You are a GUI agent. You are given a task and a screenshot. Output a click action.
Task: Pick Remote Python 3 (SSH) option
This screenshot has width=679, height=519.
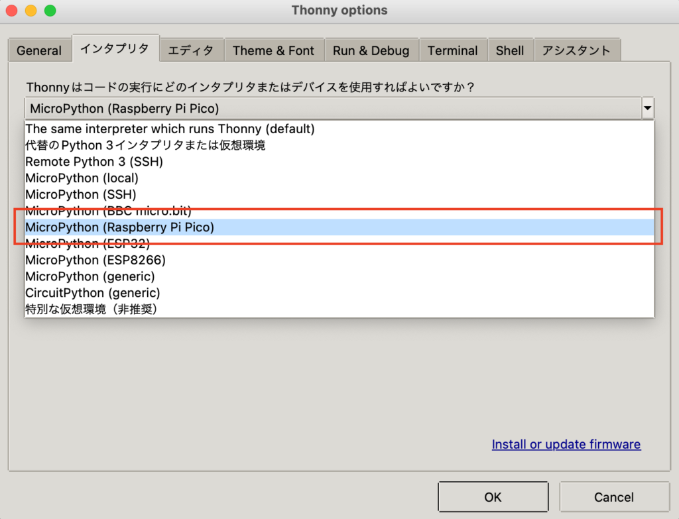pyautogui.click(x=339, y=162)
